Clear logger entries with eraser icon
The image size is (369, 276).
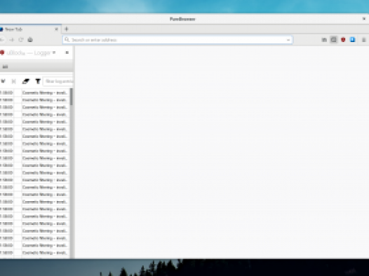26,81
